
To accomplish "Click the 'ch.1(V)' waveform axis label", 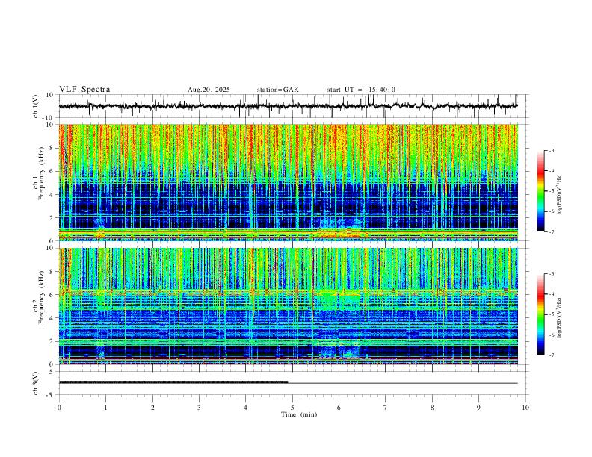I will pyautogui.click(x=36, y=106).
